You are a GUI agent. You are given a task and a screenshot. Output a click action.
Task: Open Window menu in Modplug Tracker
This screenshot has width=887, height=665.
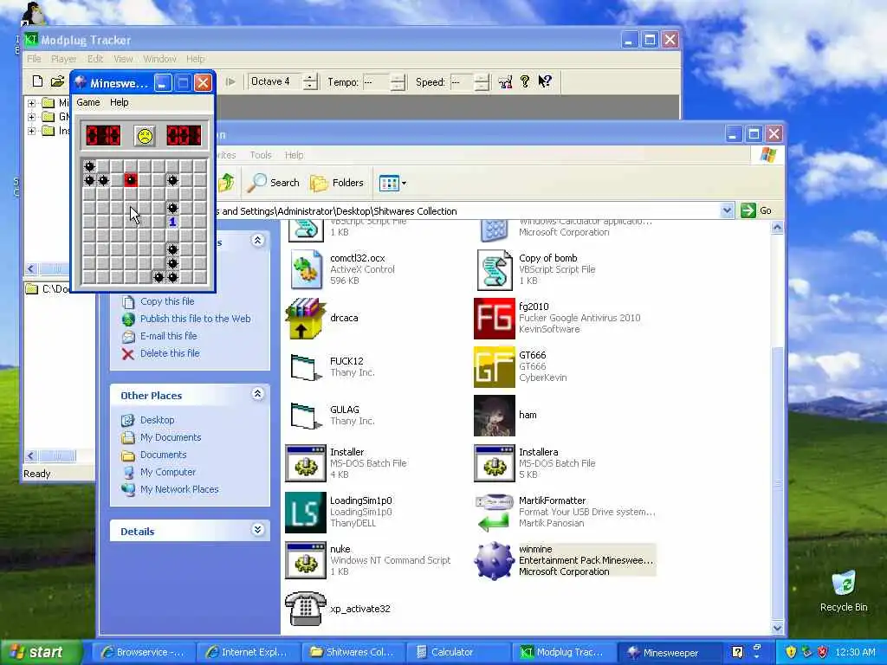click(159, 59)
